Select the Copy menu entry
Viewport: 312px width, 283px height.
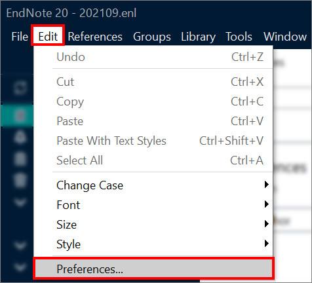[153, 102]
